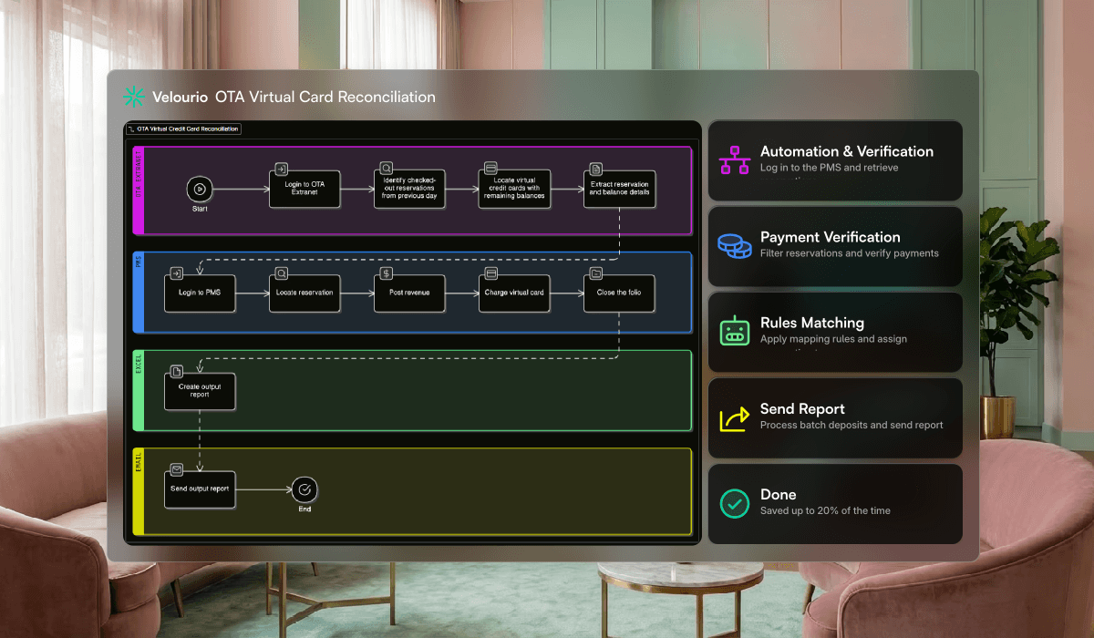Click the card icon on Charge virtual card
The image size is (1094, 638).
coord(490,273)
